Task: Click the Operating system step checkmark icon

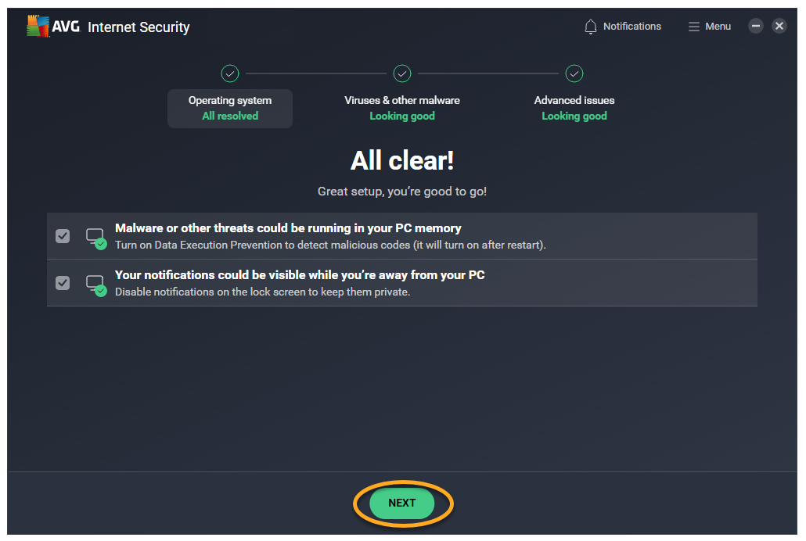Action: pyautogui.click(x=230, y=73)
